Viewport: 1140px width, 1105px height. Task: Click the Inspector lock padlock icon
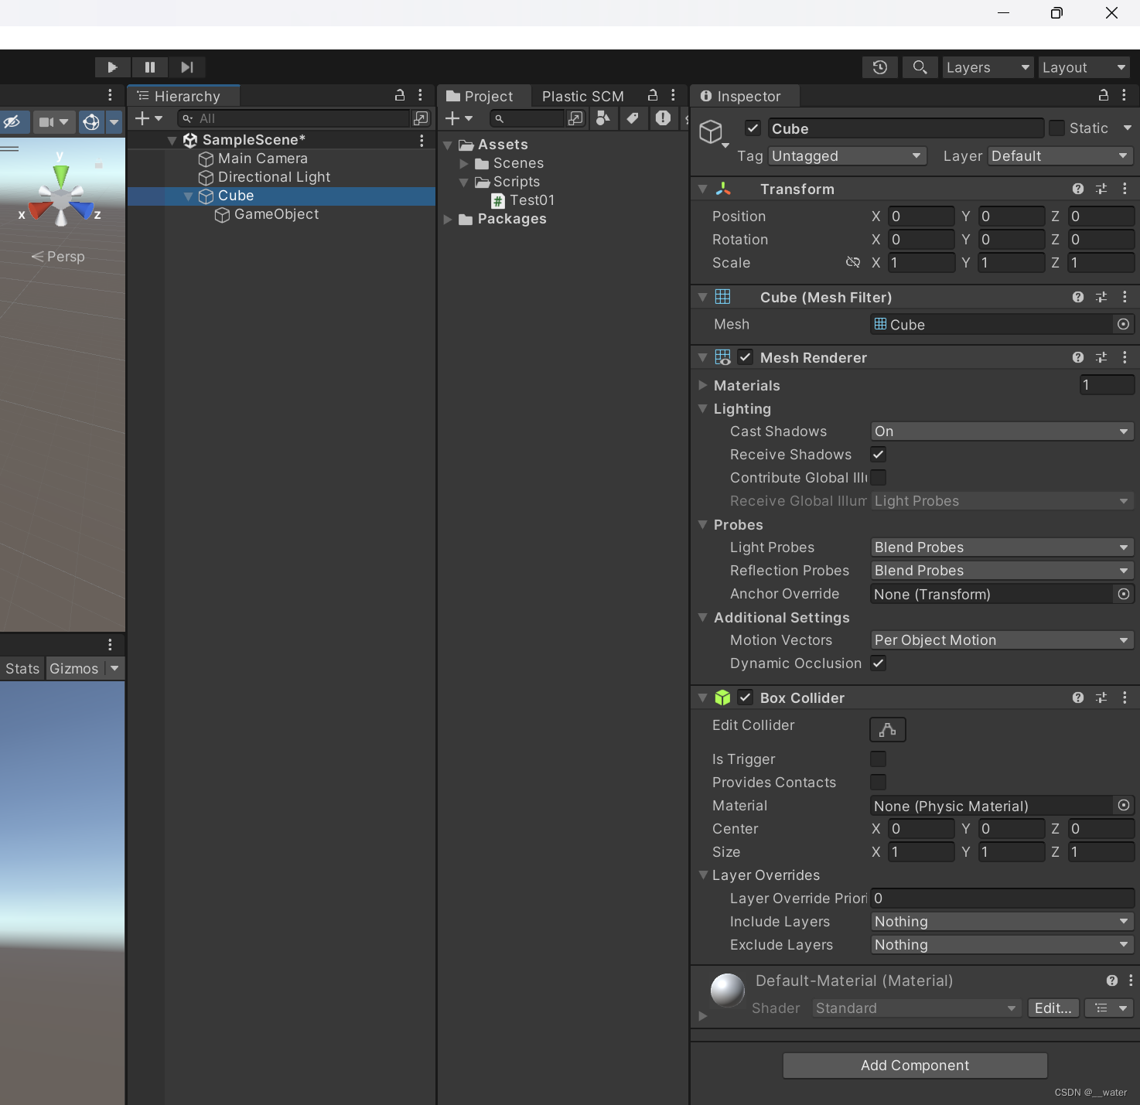tap(1103, 96)
